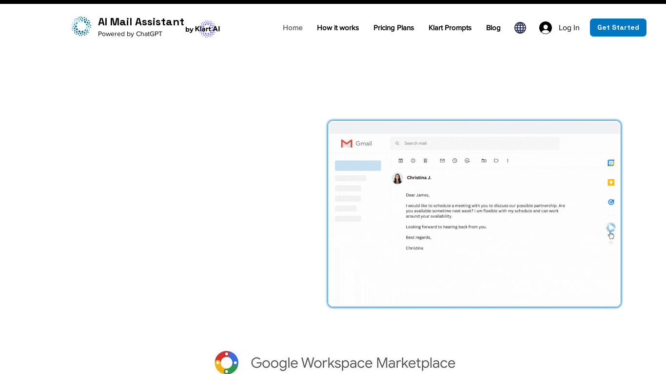Click the search magnifier icon in Gmail

tap(398, 143)
